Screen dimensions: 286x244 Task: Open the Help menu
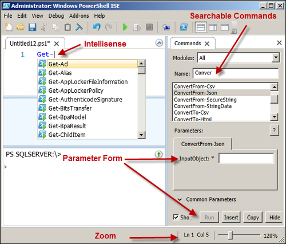point(100,15)
